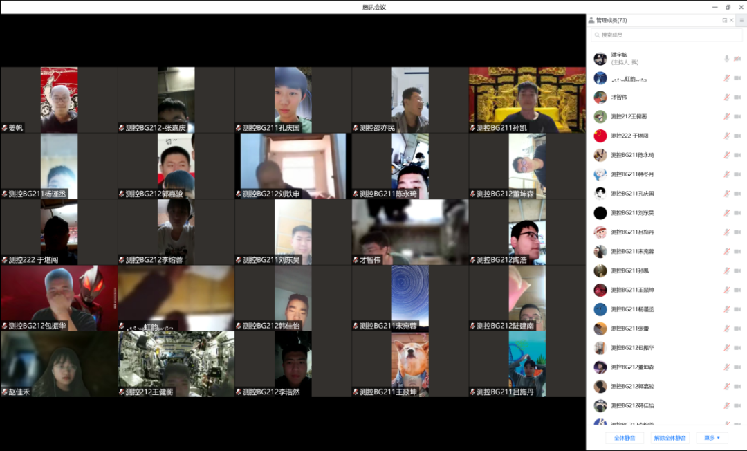This screenshot has width=747, height=451.
Task: Click the microphone icon for host 潘宇航
Action: [726, 59]
